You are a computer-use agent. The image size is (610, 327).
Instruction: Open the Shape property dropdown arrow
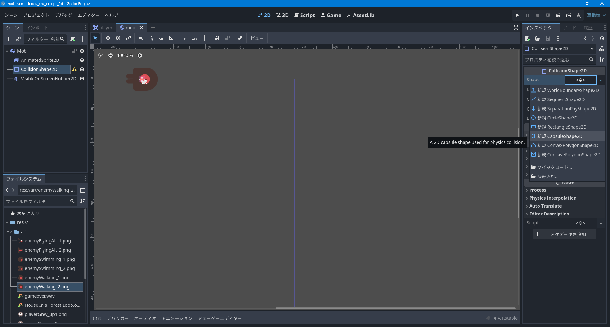click(x=601, y=80)
